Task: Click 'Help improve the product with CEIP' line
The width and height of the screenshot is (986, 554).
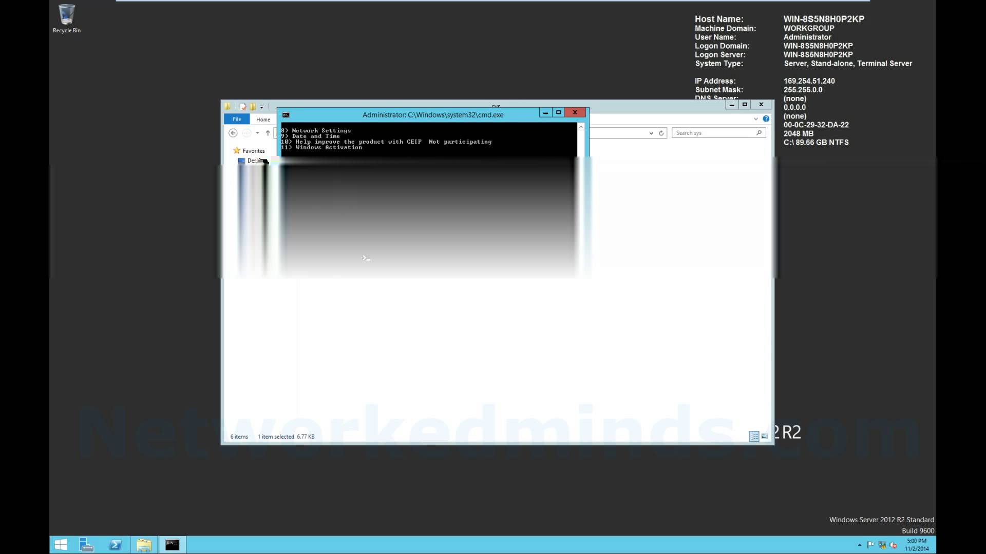Action: click(x=386, y=142)
